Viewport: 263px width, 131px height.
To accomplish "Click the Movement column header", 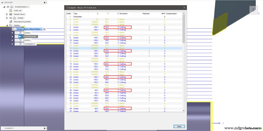I will coord(124,14).
